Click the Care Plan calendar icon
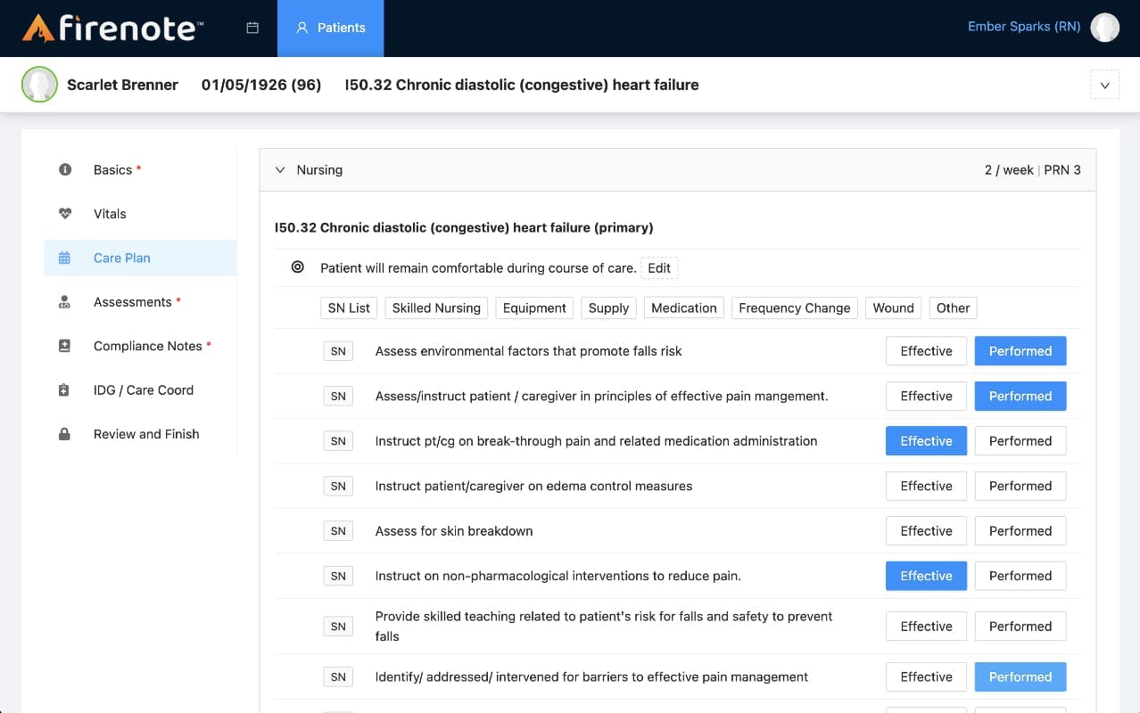This screenshot has height=713, width=1140. [x=64, y=258]
